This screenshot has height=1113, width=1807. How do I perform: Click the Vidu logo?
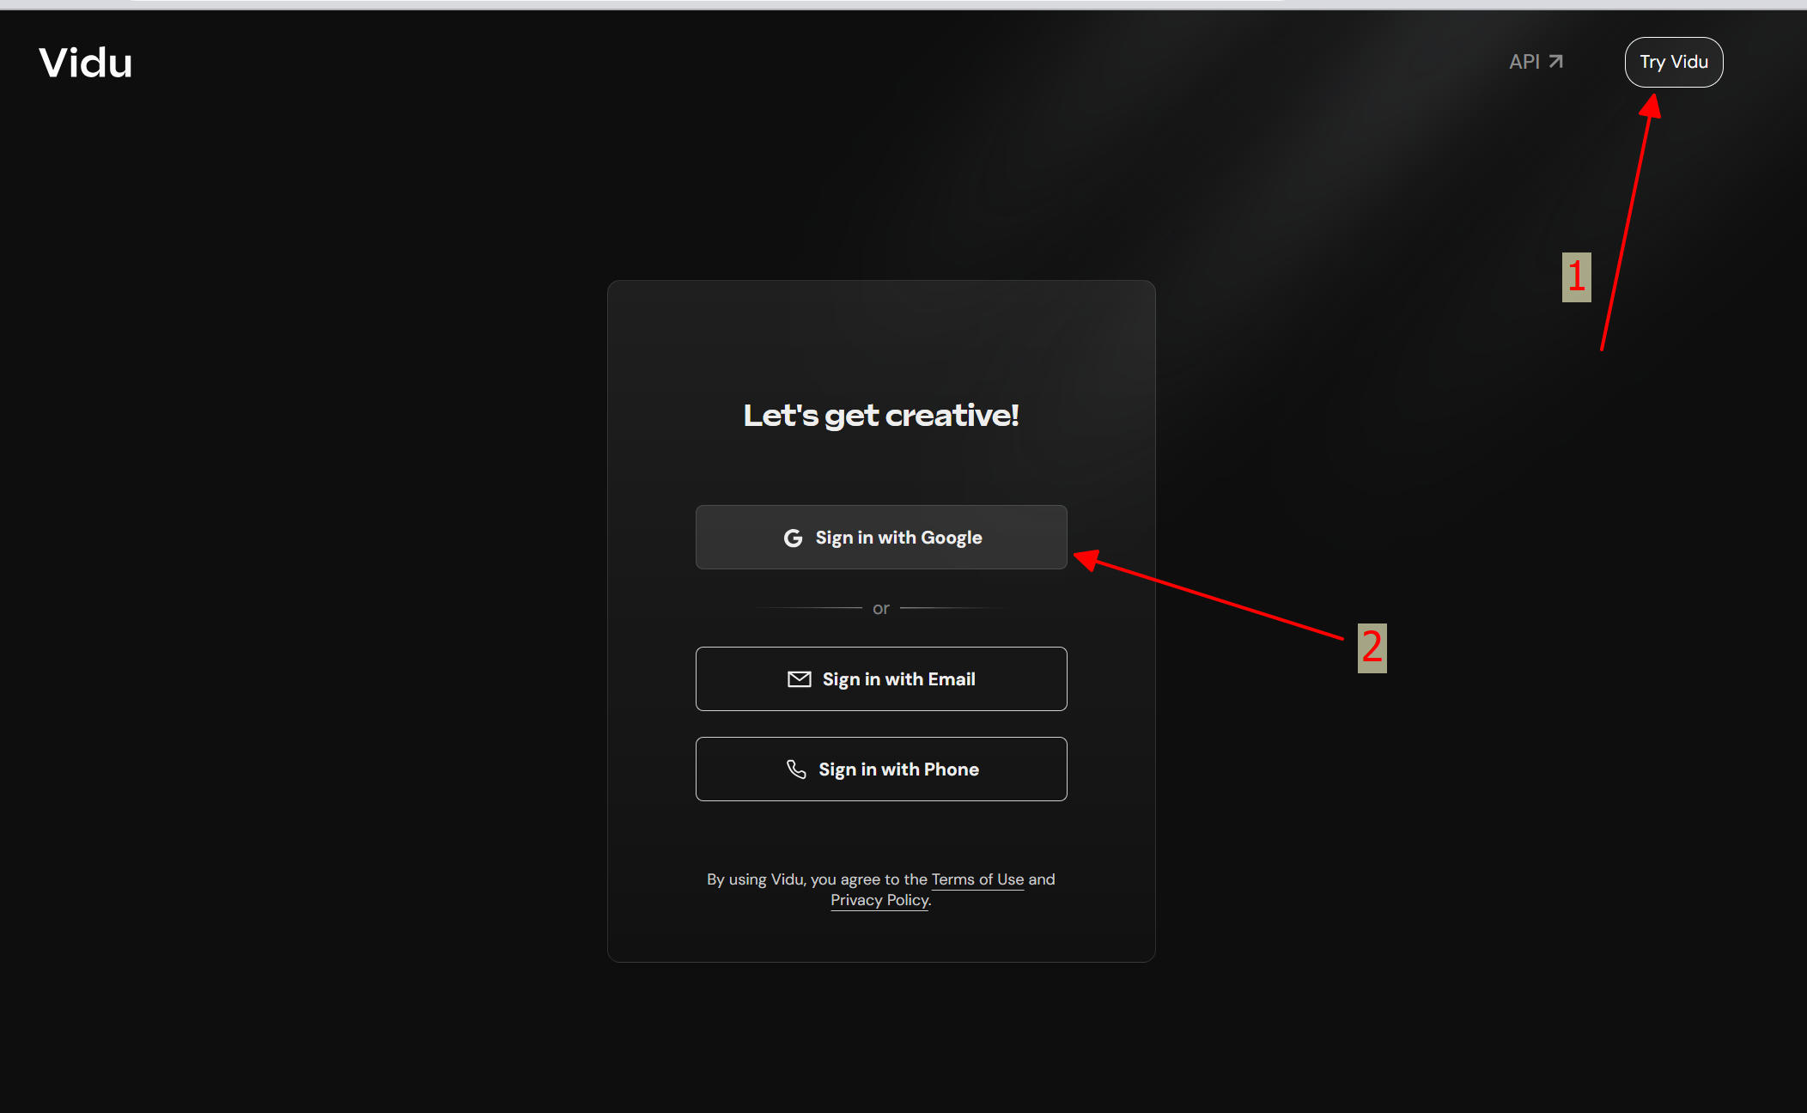click(x=86, y=63)
